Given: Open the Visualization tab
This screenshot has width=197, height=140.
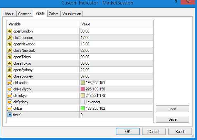Looking at the screenshot, I should (72, 14).
